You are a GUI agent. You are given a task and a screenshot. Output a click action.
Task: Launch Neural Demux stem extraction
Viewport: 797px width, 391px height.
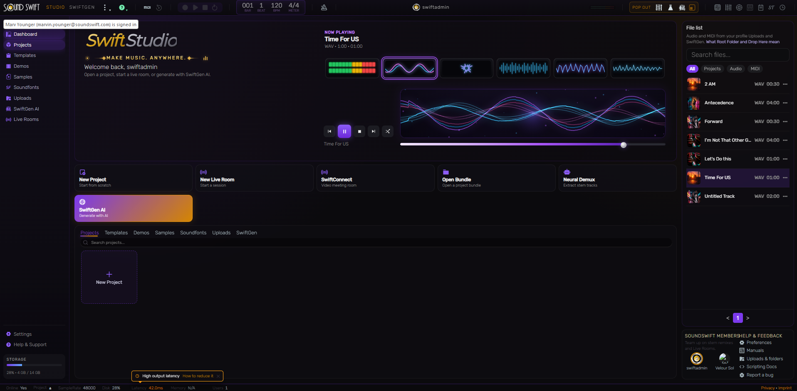coord(618,178)
